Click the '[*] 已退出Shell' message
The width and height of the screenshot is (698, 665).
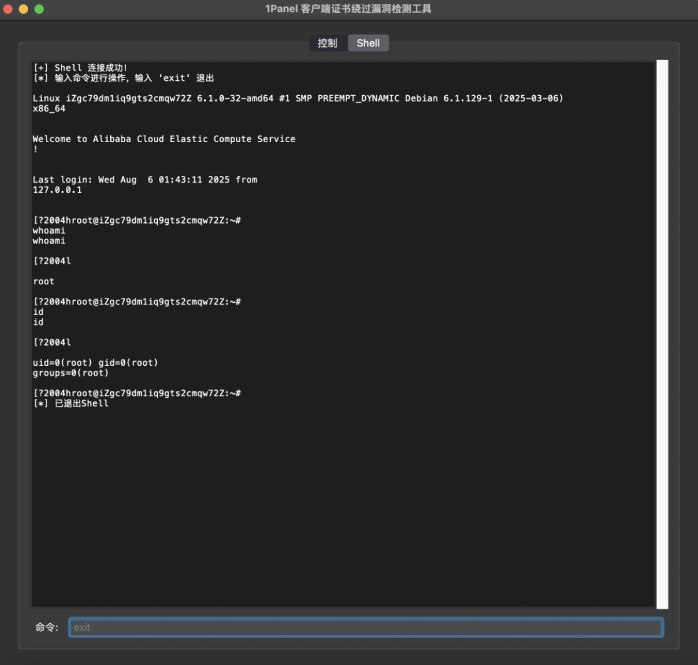(71, 403)
